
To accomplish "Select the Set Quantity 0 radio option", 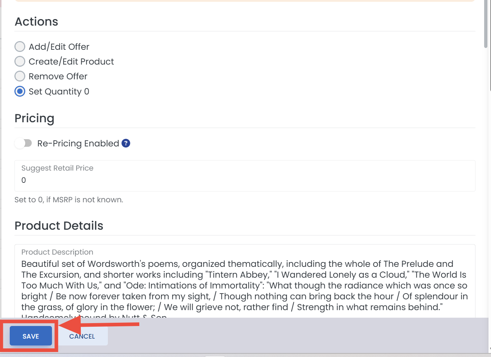I will tap(20, 91).
